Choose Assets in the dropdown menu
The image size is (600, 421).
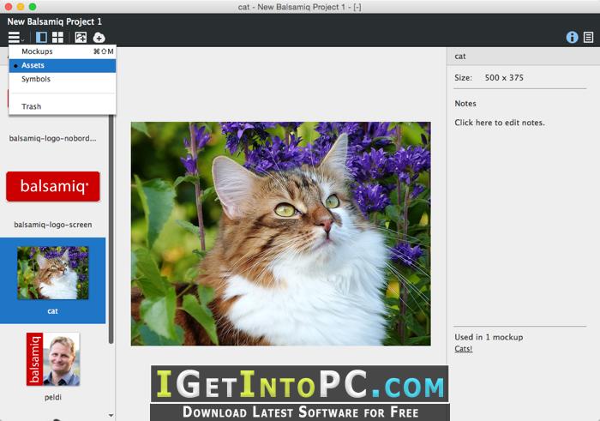[63, 65]
